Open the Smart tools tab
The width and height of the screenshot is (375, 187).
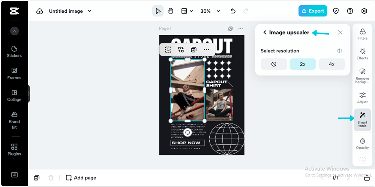(362, 120)
